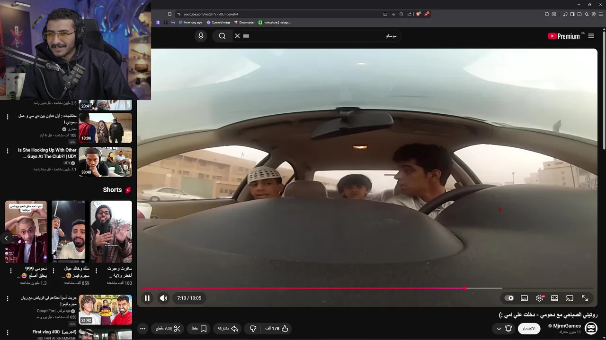Open the MjrmGames channel name link
606x340 pixels.
click(x=567, y=326)
